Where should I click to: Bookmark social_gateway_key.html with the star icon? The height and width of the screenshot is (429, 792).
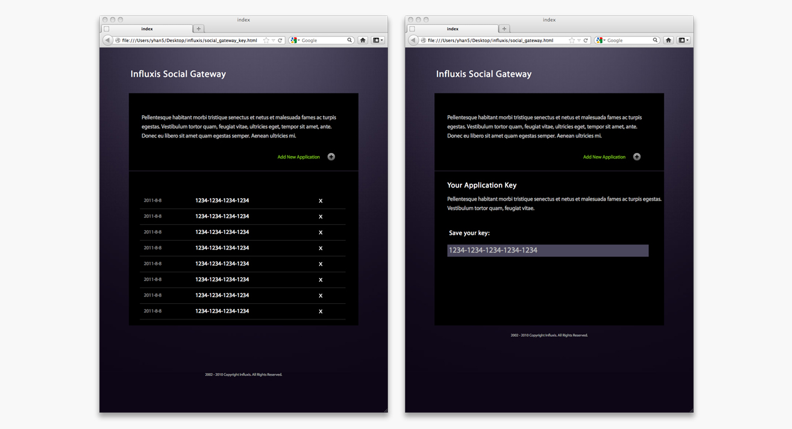pyautogui.click(x=266, y=40)
